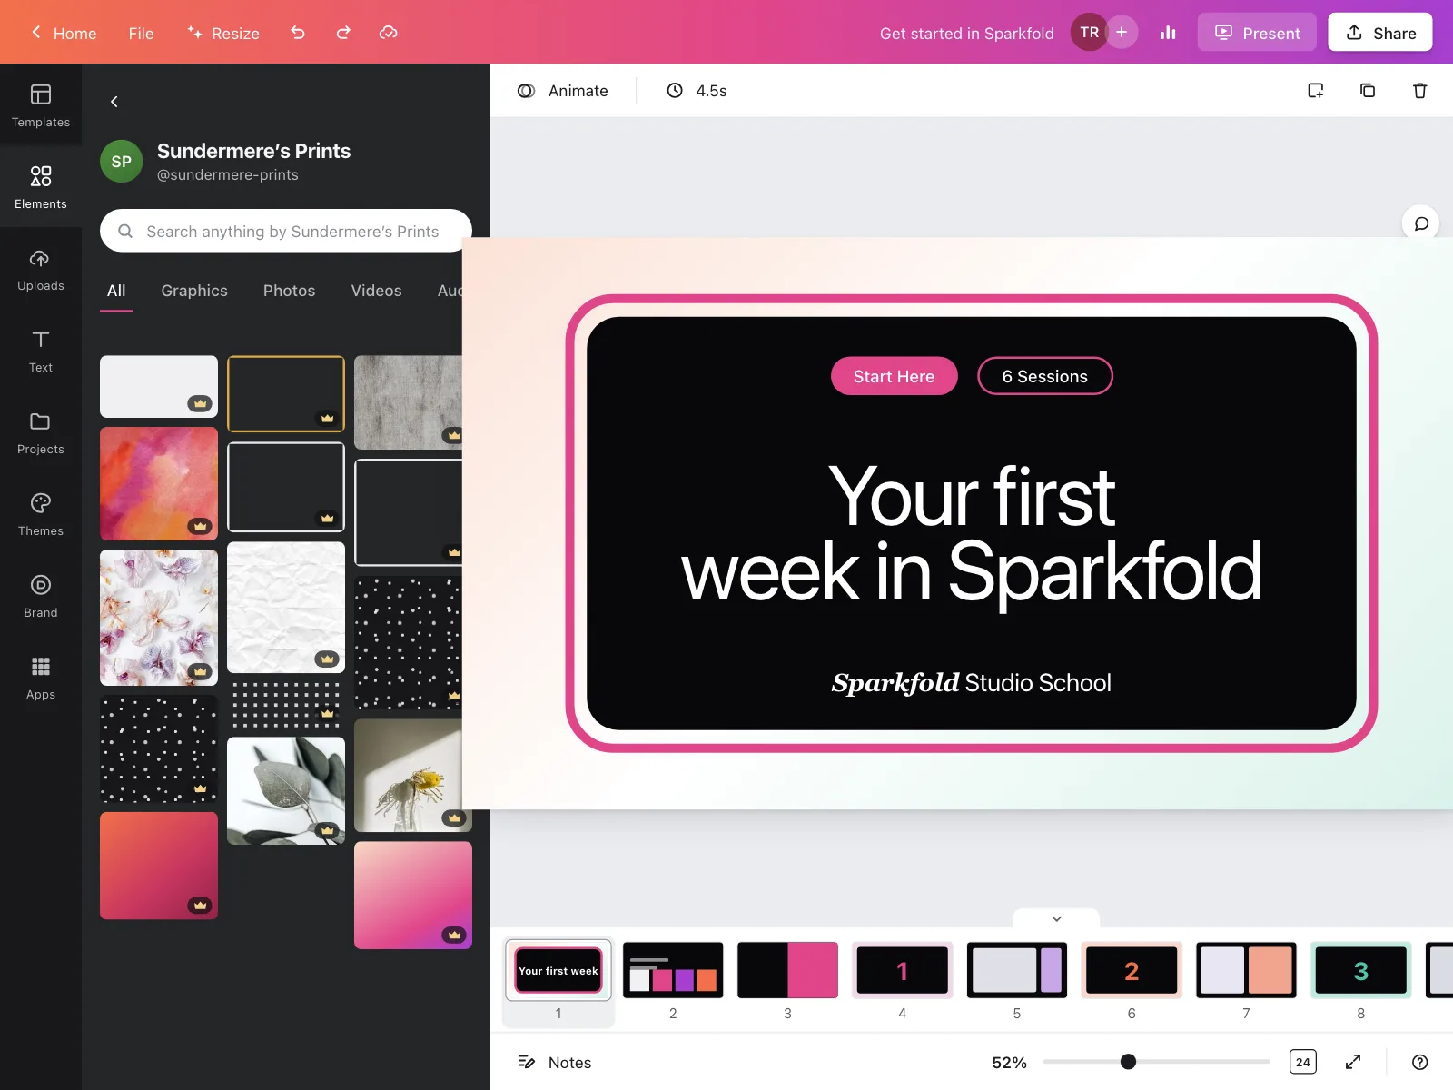Click the Undo arrow
Viewport: 1453px width, 1090px height.
coord(298,33)
